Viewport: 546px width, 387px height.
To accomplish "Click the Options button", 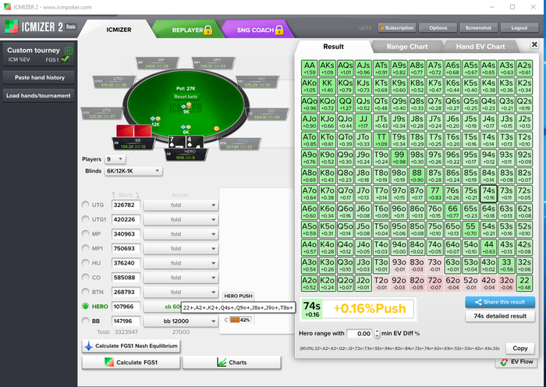I will point(438,28).
